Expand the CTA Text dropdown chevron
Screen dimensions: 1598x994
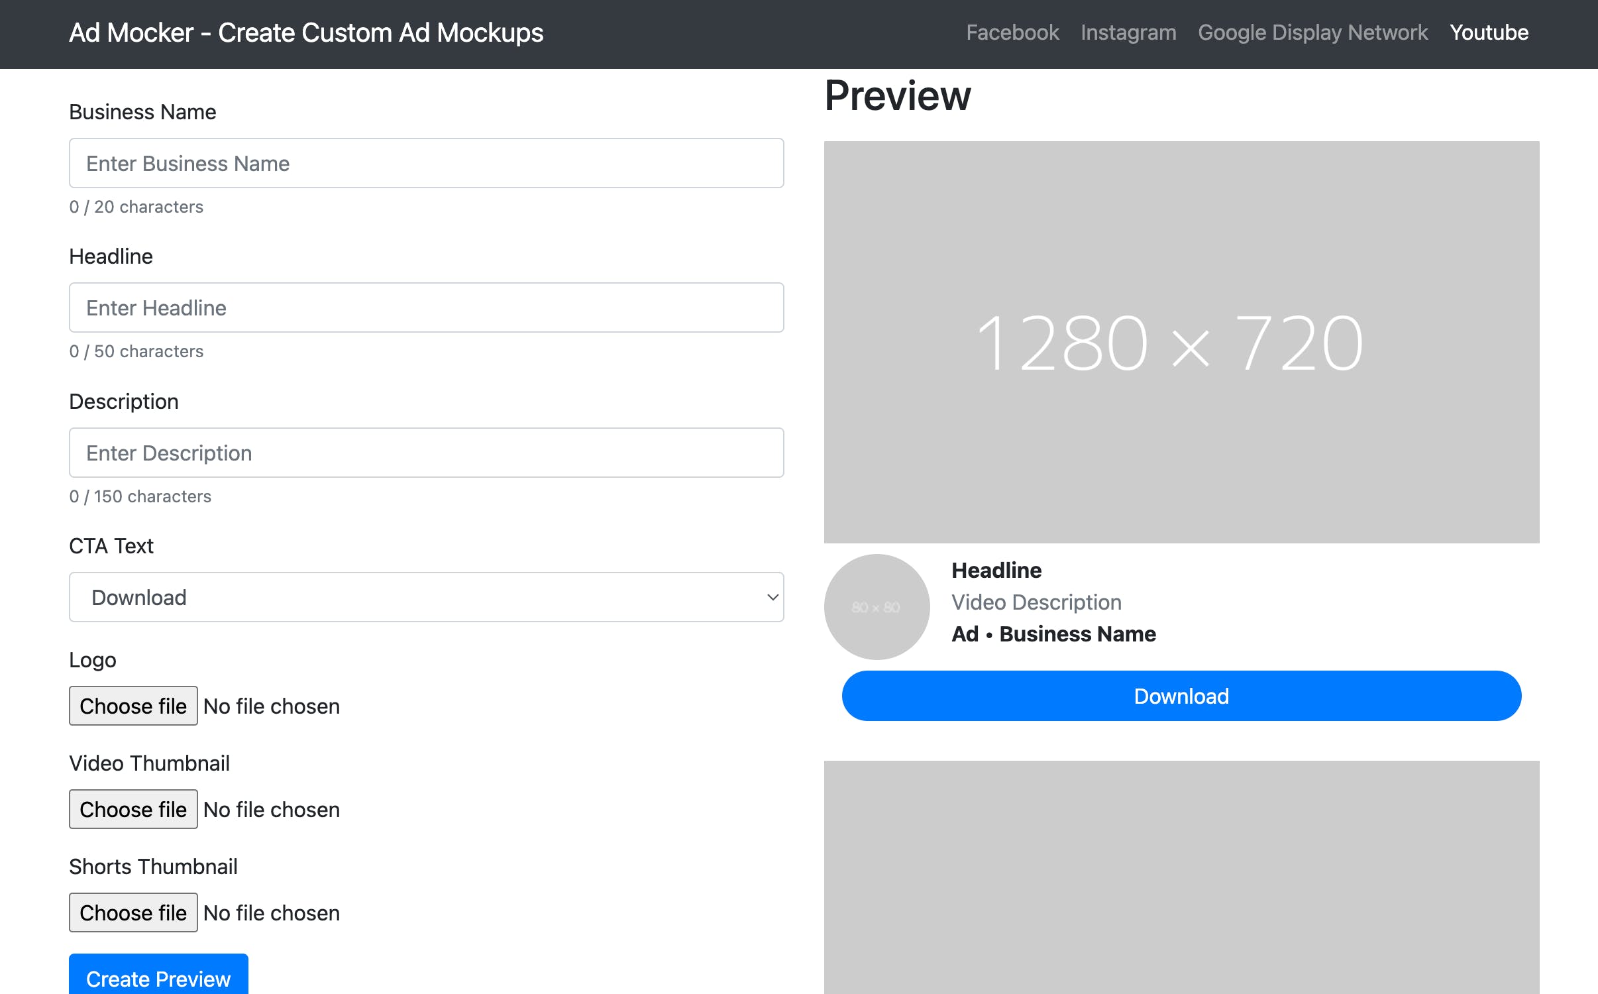(772, 597)
